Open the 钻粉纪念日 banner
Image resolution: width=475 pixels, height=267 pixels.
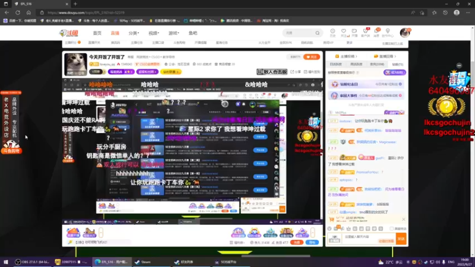point(366,84)
